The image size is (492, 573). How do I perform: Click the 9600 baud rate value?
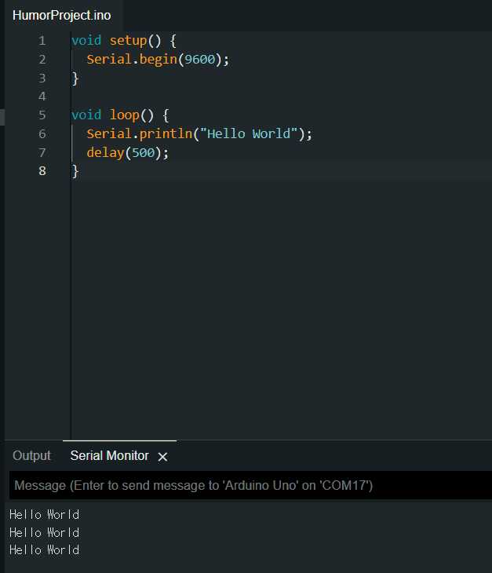click(x=201, y=59)
